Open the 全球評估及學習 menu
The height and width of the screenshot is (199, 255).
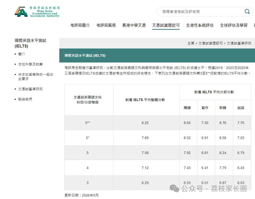(x=234, y=25)
